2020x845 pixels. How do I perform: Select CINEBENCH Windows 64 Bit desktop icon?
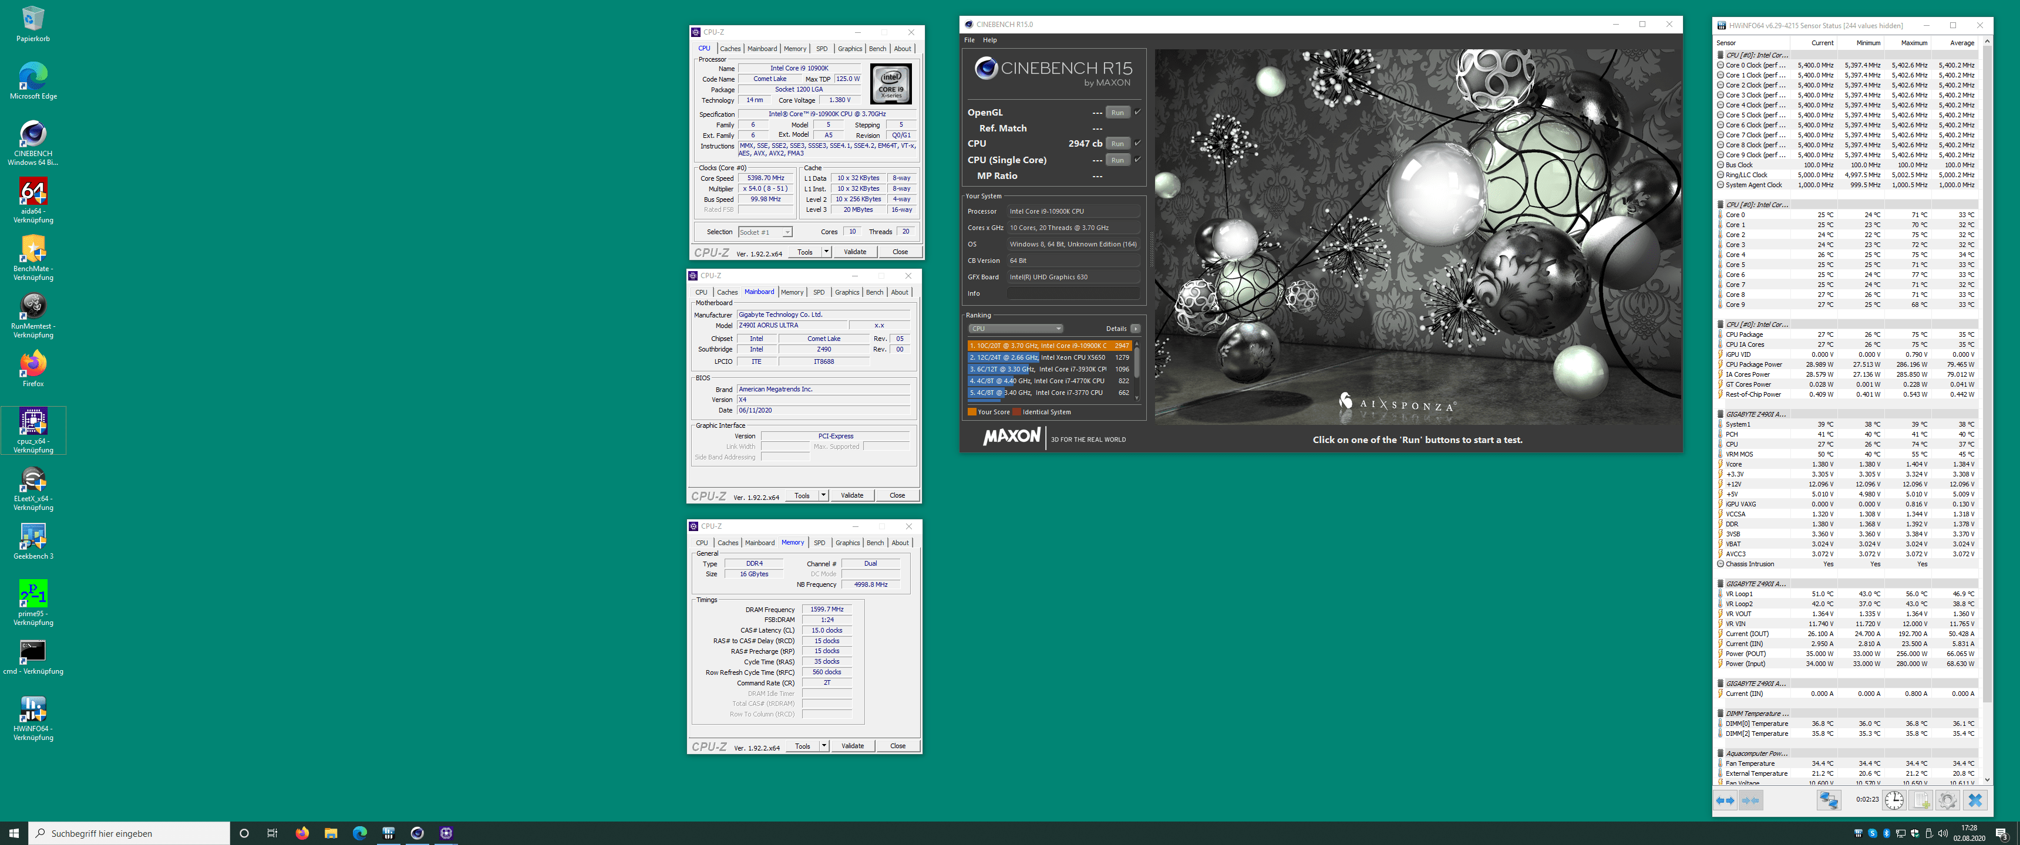pos(33,143)
